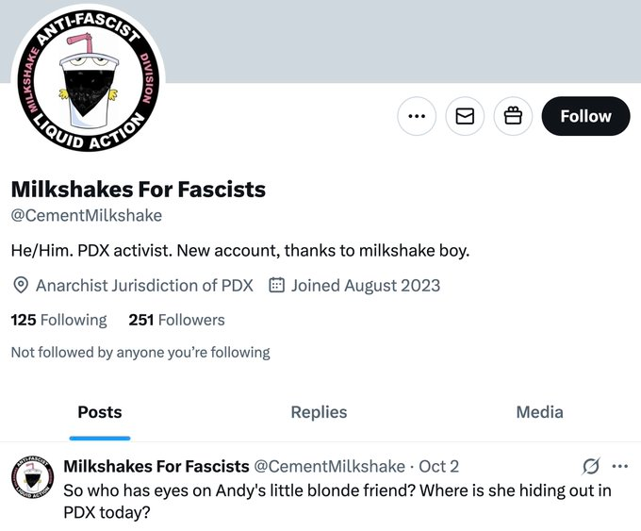
Task: Click the @CementMilkshake handle in the post
Action: tap(330, 466)
